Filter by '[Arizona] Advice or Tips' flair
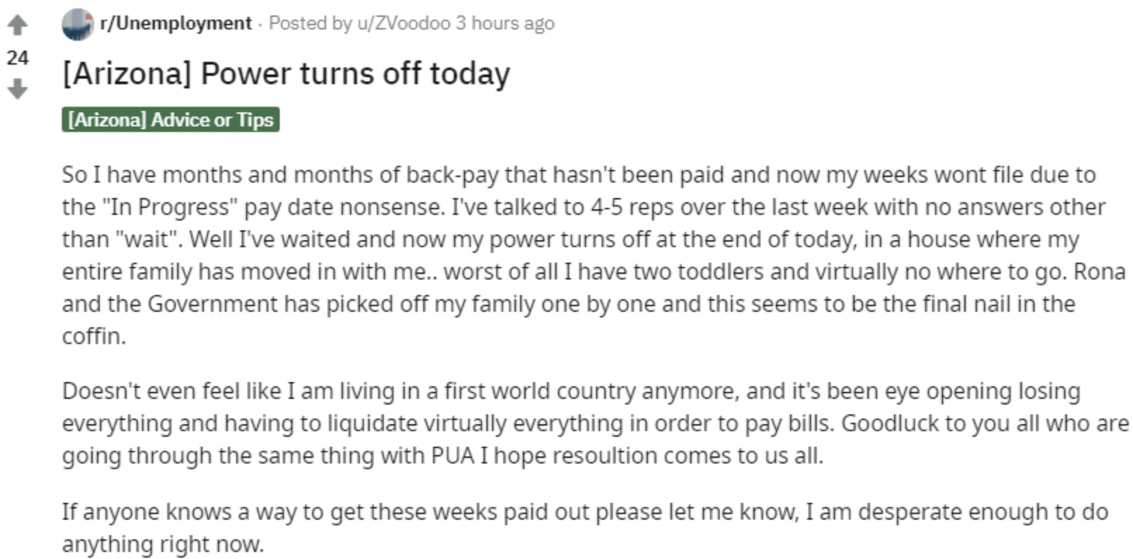The image size is (1133, 559). [x=171, y=119]
